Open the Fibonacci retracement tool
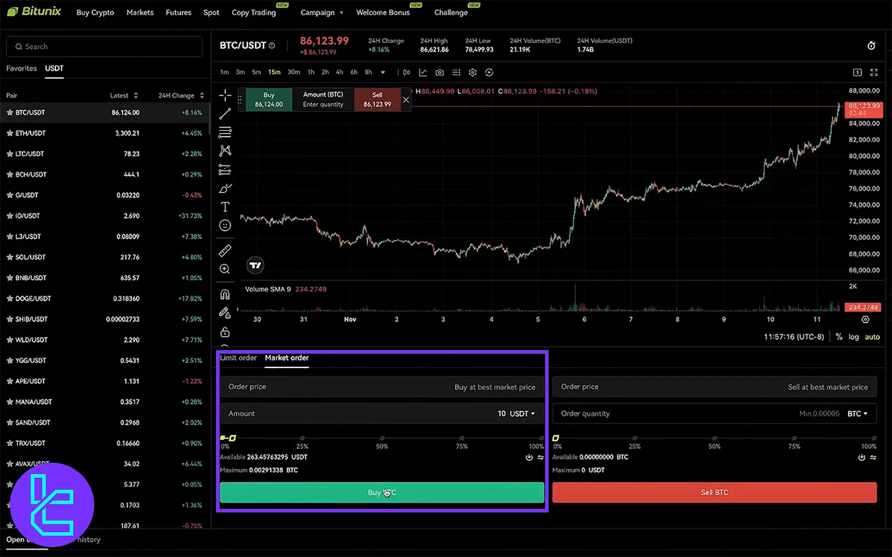Viewport: 892px width, 557px height. click(x=225, y=132)
